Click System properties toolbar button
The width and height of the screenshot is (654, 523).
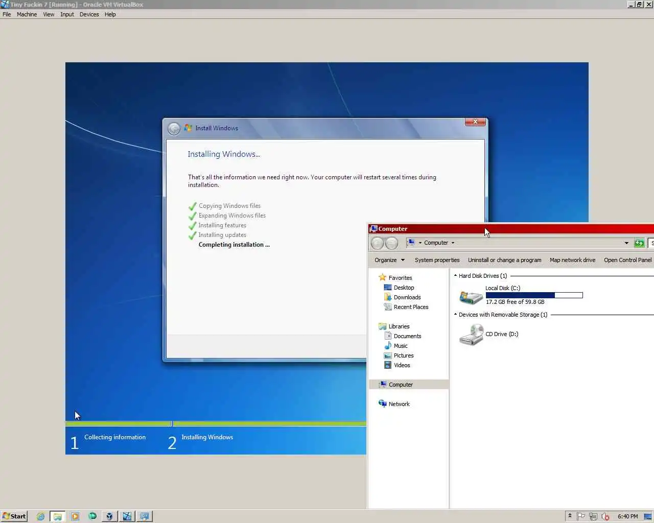(437, 260)
